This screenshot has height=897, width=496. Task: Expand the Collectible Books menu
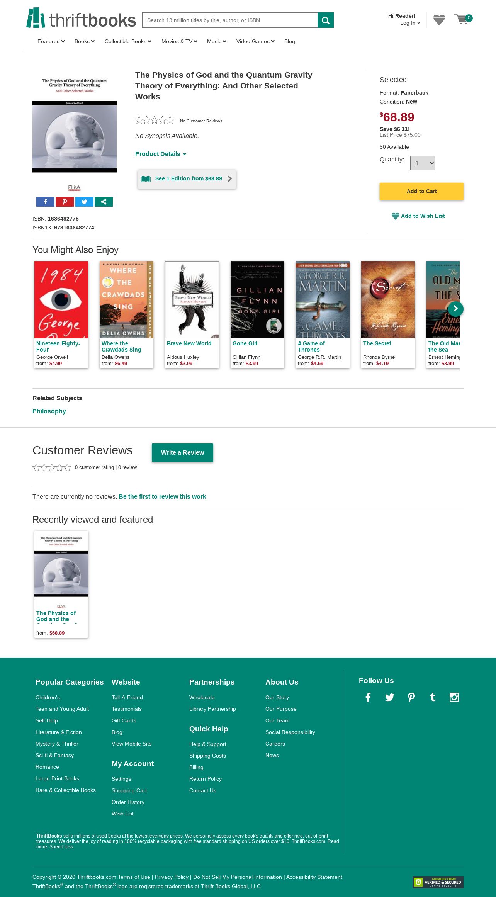pyautogui.click(x=128, y=41)
